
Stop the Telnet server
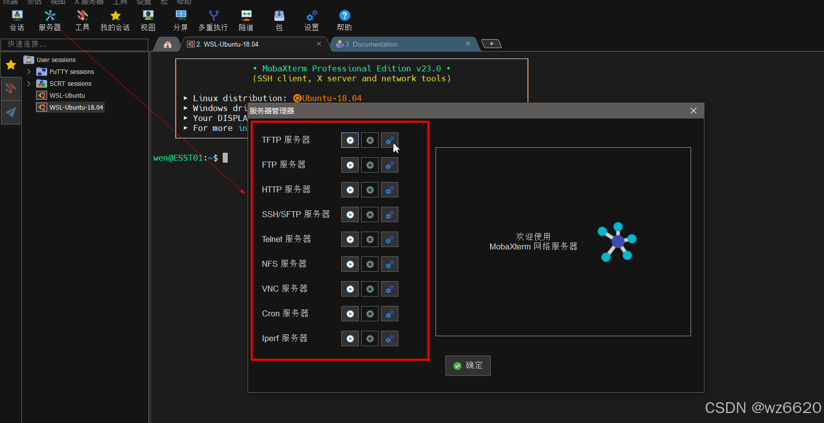[x=370, y=240]
